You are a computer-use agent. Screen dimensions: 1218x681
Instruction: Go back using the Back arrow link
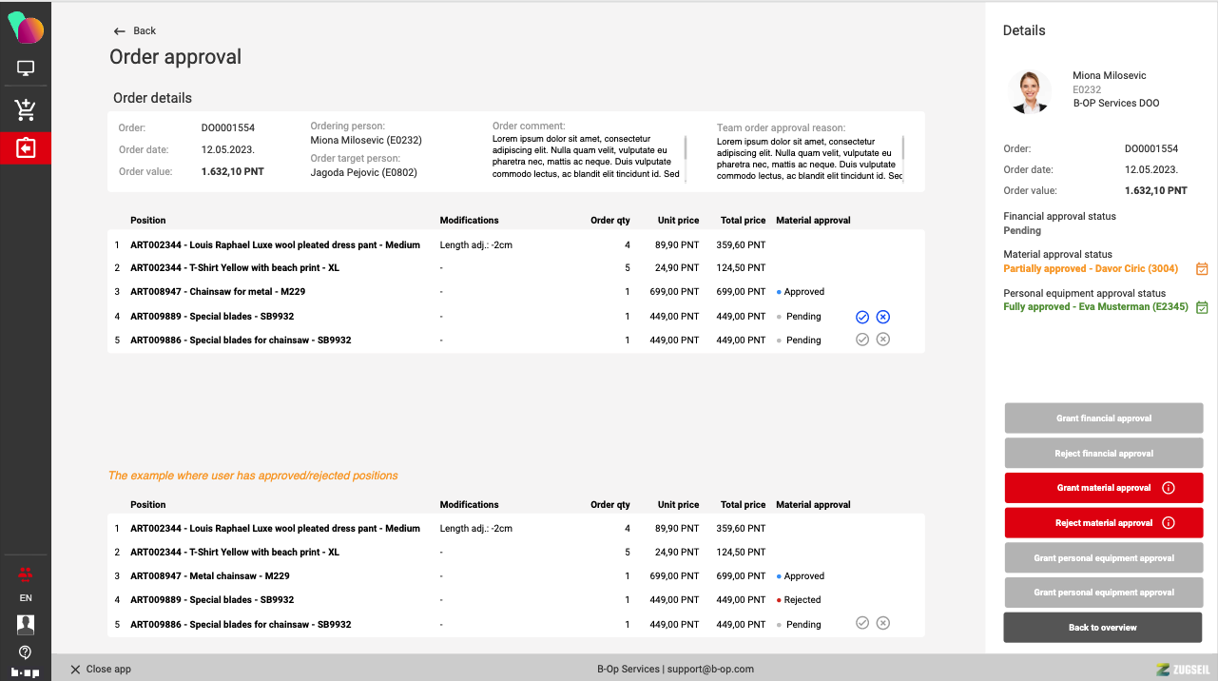click(134, 30)
